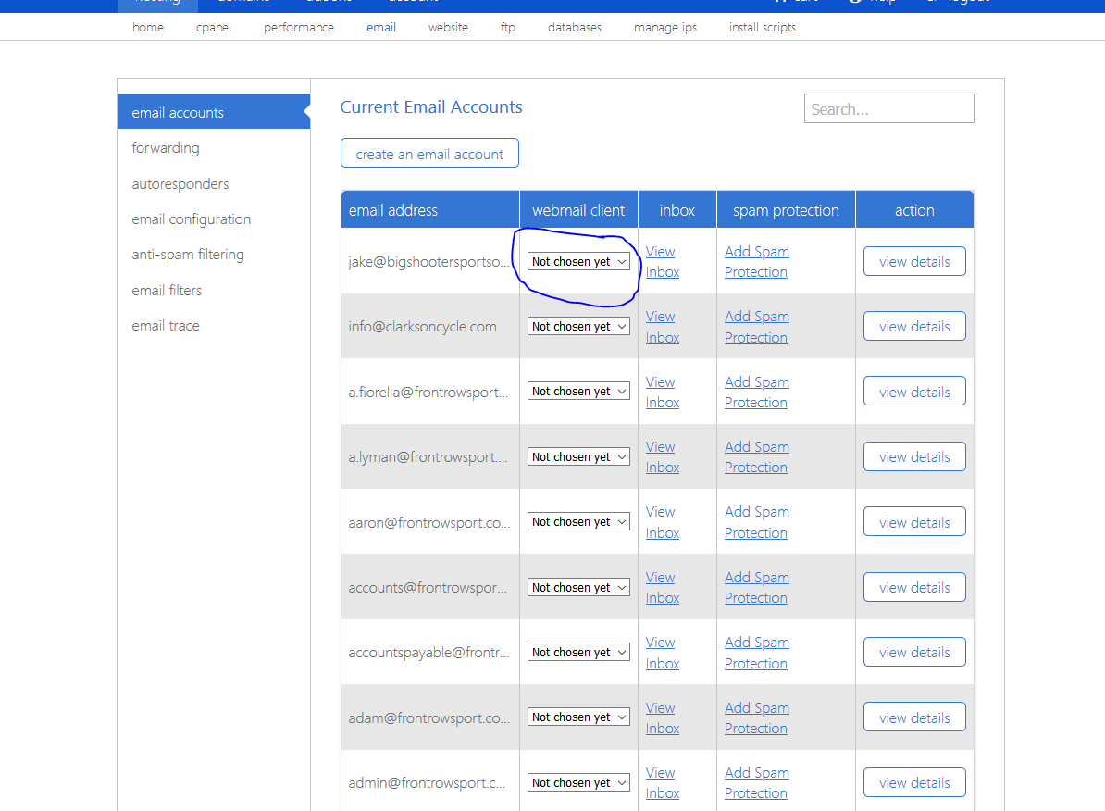Select webmail client dropdown for aaron@frontrowsport
This screenshot has height=811, width=1105.
click(578, 522)
